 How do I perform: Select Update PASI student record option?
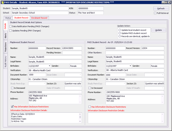pos(119,33)
